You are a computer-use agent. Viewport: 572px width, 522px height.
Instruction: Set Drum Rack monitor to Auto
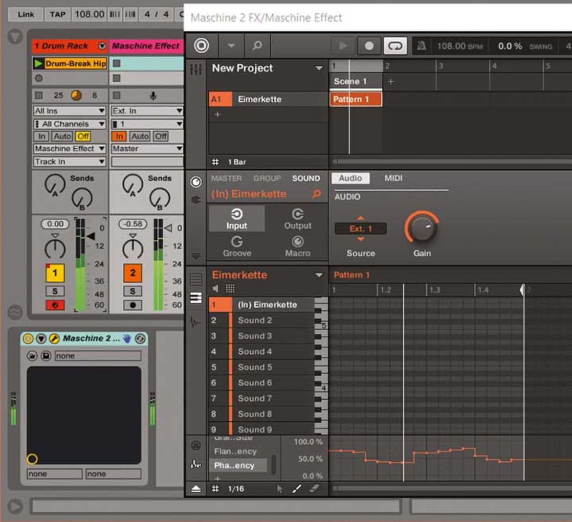click(x=62, y=136)
